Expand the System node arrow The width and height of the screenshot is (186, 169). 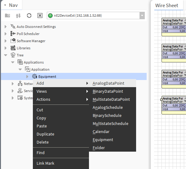point(13,98)
